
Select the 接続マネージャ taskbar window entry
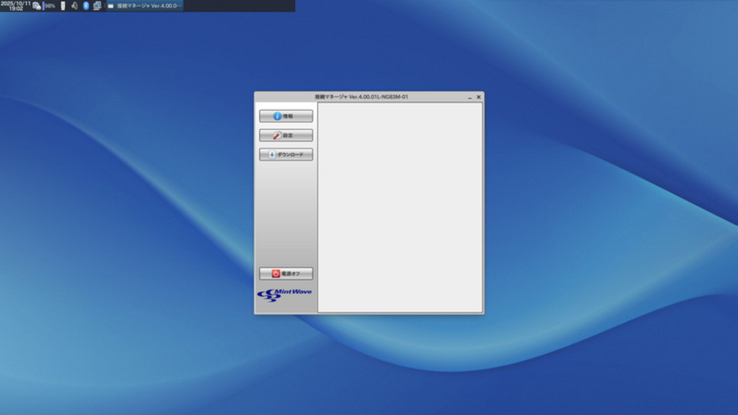[145, 6]
